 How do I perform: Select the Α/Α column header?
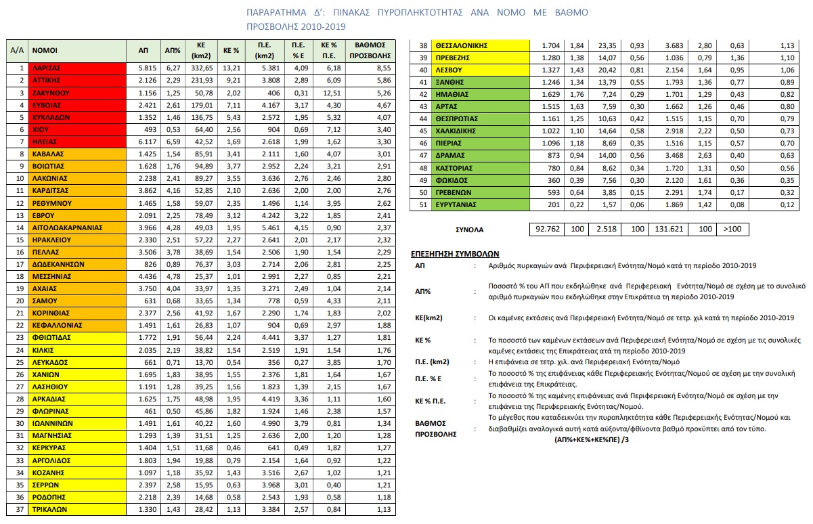(17, 51)
